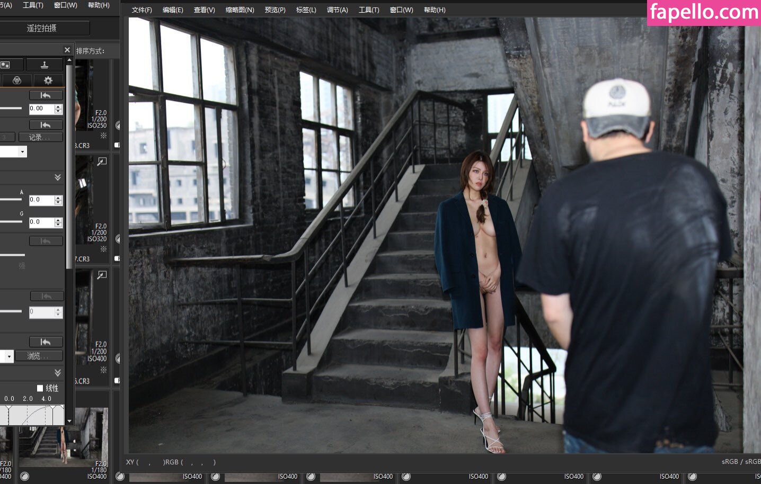Open the 缩略图(N) menu

[x=240, y=10]
